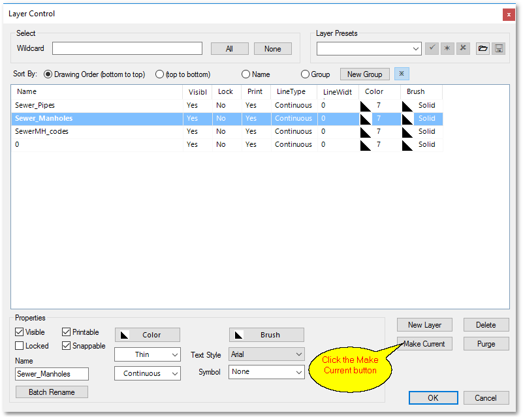The image size is (523, 419).
Task: Open the Symbol None dropdown
Action: [266, 371]
